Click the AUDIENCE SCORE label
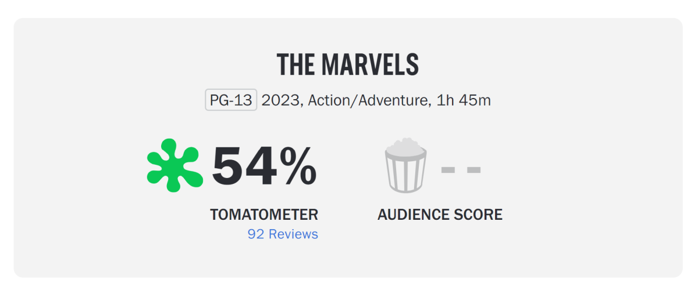698x301 pixels. 440,215
